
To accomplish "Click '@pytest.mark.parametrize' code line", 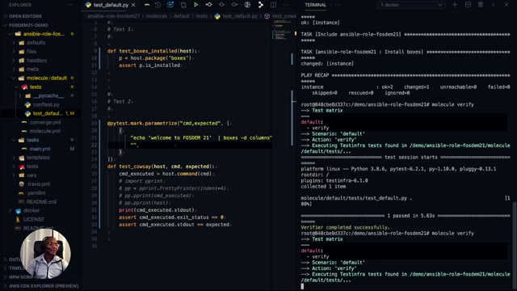I will tap(169, 124).
